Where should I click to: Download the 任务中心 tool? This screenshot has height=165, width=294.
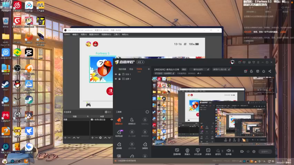tap(145, 121)
